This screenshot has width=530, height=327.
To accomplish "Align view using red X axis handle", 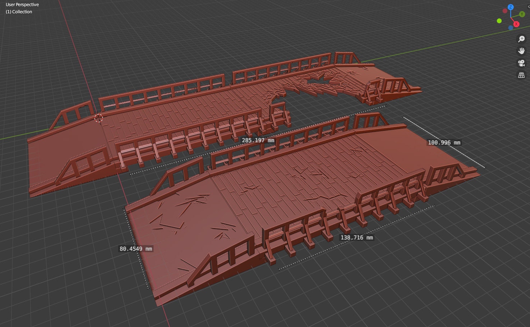I will [516, 24].
